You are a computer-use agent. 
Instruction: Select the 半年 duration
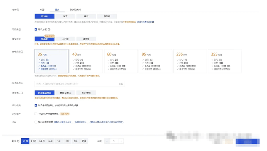tap(50, 141)
